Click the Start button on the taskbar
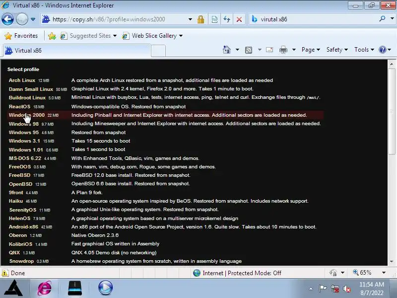Image resolution: width=397 pixels, height=298 pixels. point(14,288)
